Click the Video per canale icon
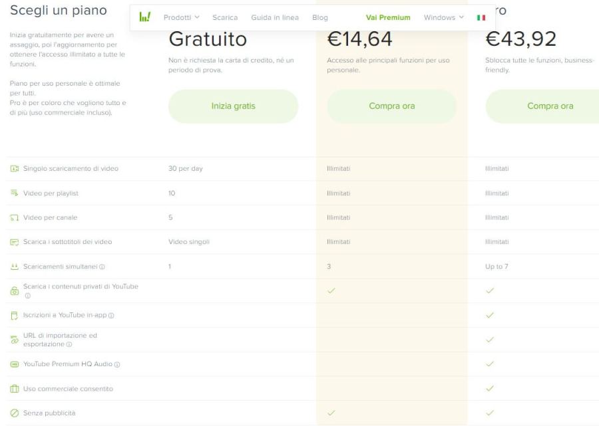Image resolution: width=599 pixels, height=426 pixels. (15, 217)
